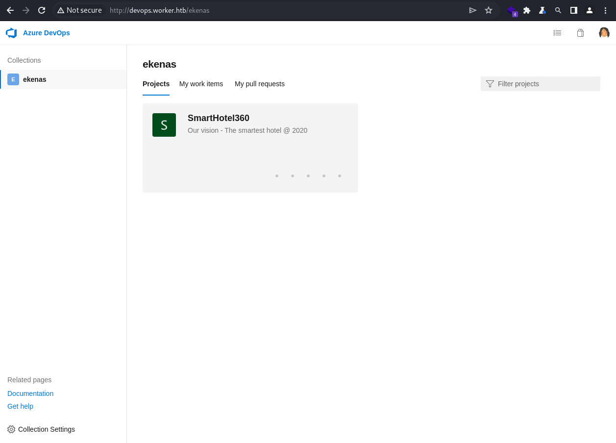Open the browser extensions puzzle icon

[x=527, y=10]
